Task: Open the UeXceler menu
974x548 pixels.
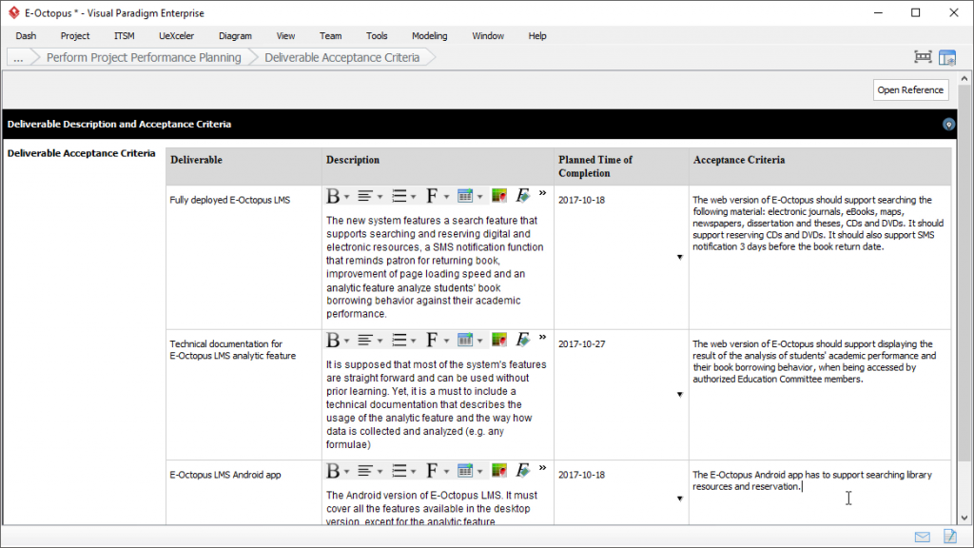Action: [176, 35]
